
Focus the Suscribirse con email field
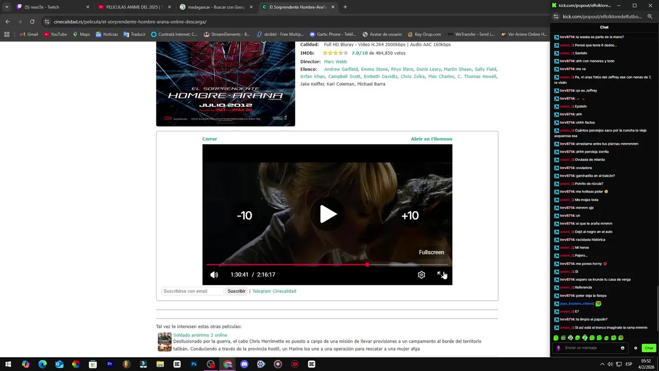click(x=193, y=291)
